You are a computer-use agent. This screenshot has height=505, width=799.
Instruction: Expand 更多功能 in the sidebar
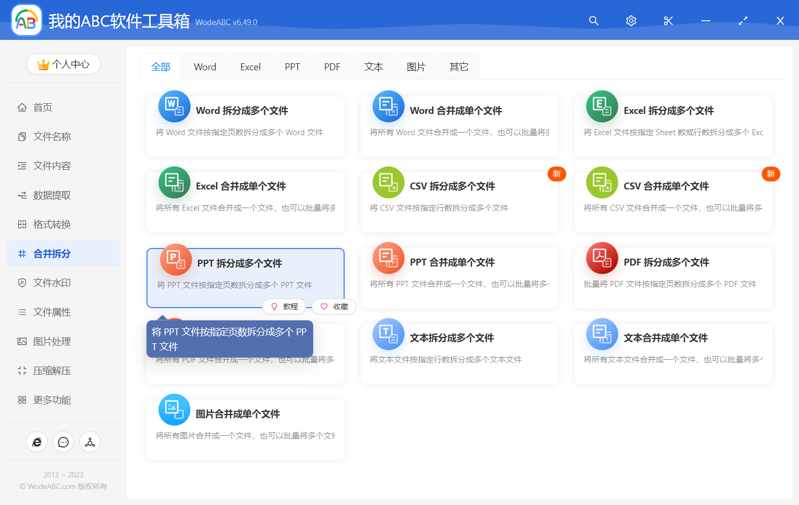click(x=52, y=400)
